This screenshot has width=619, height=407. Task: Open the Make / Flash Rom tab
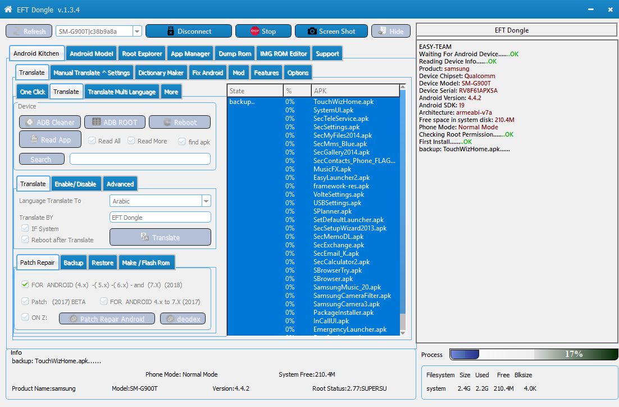(x=146, y=263)
